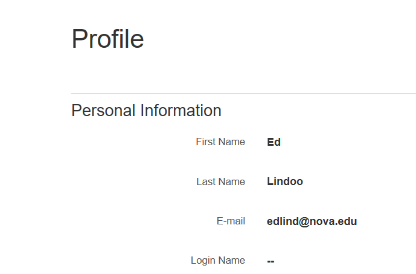The width and height of the screenshot is (416, 274).
Task: Click the edlind@nova.edu email address
Action: [x=312, y=221]
